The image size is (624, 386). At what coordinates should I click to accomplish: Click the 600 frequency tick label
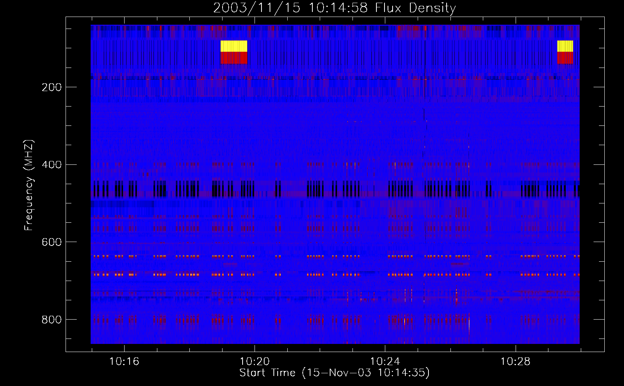pos(52,242)
